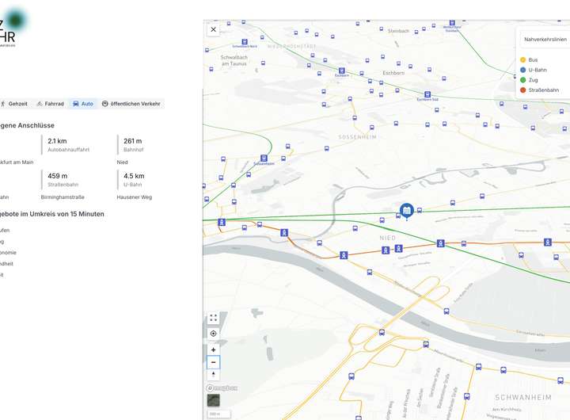
Task: Click the station icon at the map's top edge
Action: [452, 23]
